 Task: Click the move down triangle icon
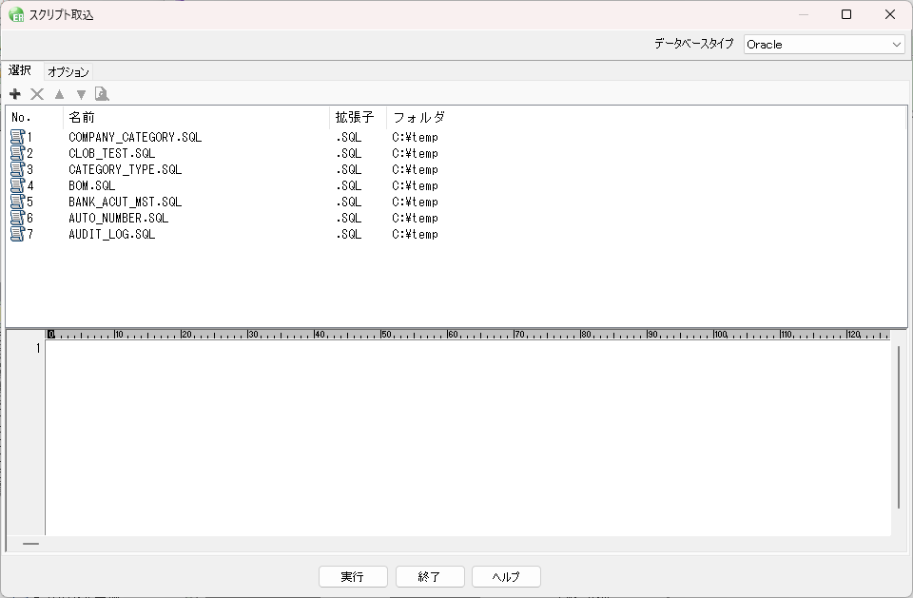[81, 94]
